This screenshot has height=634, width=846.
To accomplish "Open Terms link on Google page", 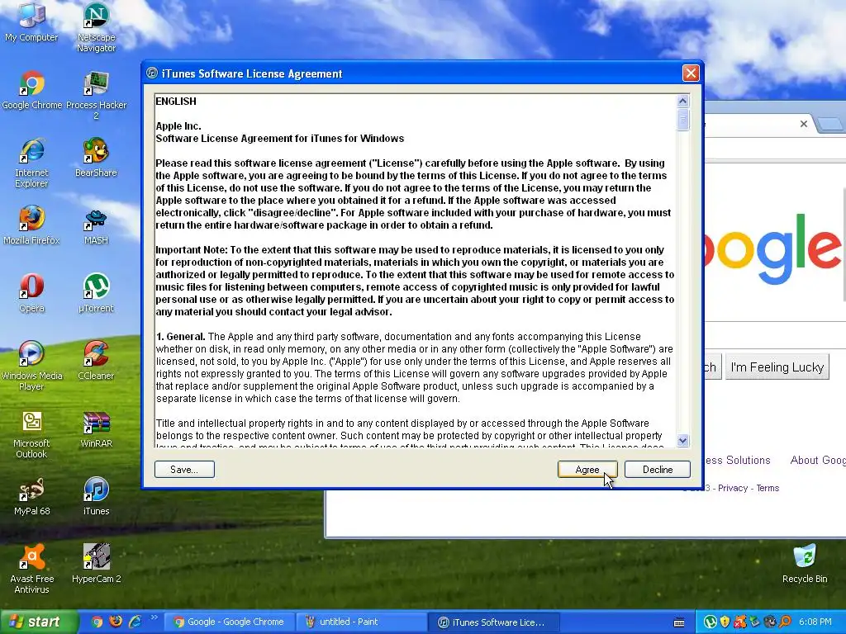I will coord(768,488).
